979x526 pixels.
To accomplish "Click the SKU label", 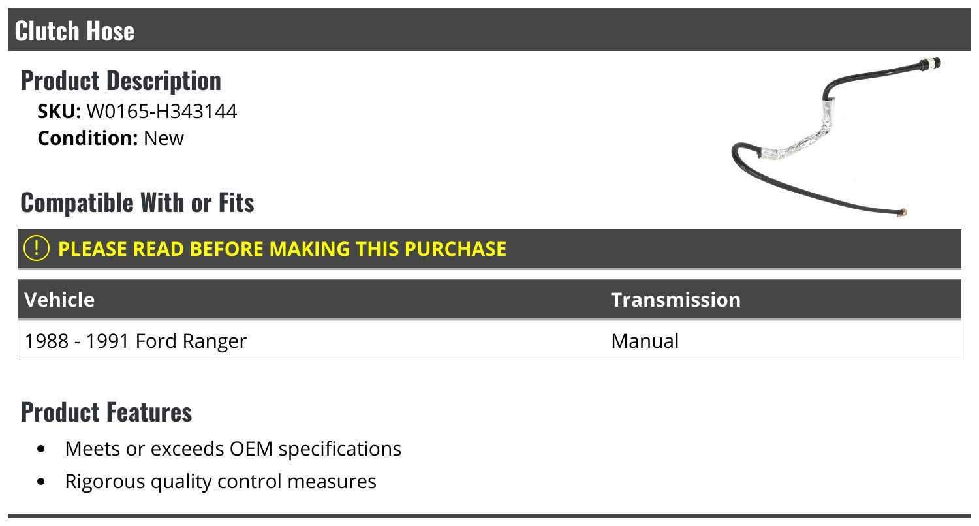I will (x=59, y=112).
